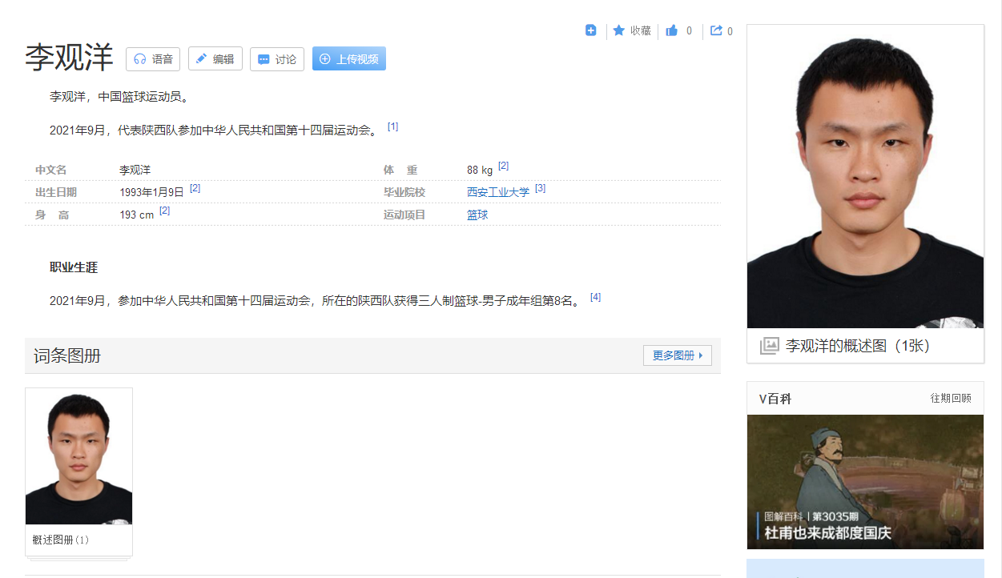
Task: Click the 收藏 text label
Action: (x=641, y=30)
